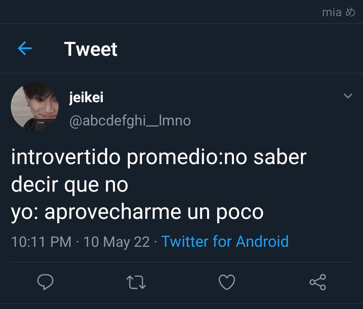Screen dimensions: 363x309
Task: Click the "mia め" watermark text
Action: tap(338, 12)
